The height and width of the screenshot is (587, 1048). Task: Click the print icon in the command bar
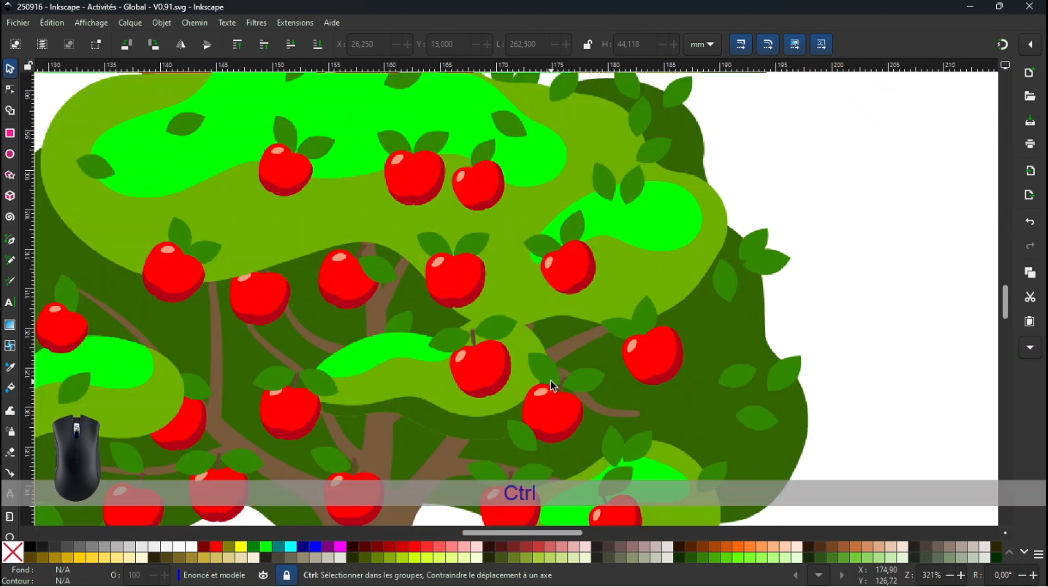pos(1030,145)
